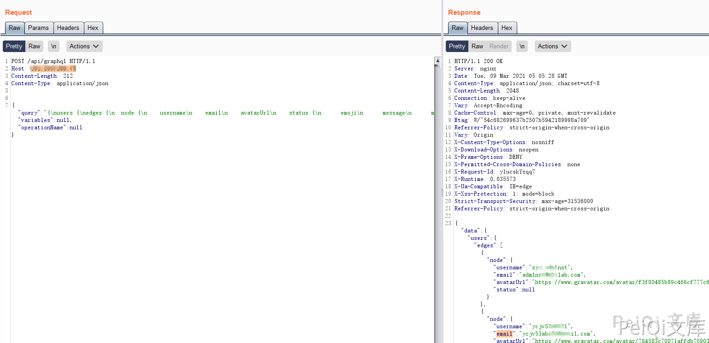Open the Request Params tab
The width and height of the screenshot is (709, 343).
click(38, 28)
